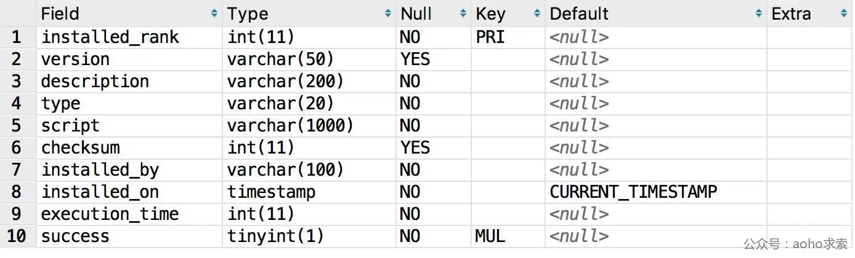
Task: Toggle the Null column sort icon
Action: [463, 14]
